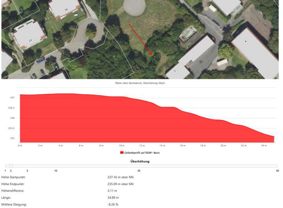This screenshot has height=208, width=283.
Task: Click building number 3 on the map
Action: tap(175, 71)
